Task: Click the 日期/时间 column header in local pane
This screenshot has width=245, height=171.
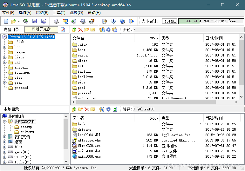Action: tap(221, 118)
